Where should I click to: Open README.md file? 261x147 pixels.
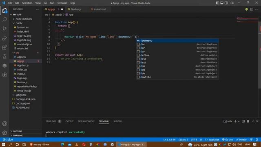[x=22, y=107]
